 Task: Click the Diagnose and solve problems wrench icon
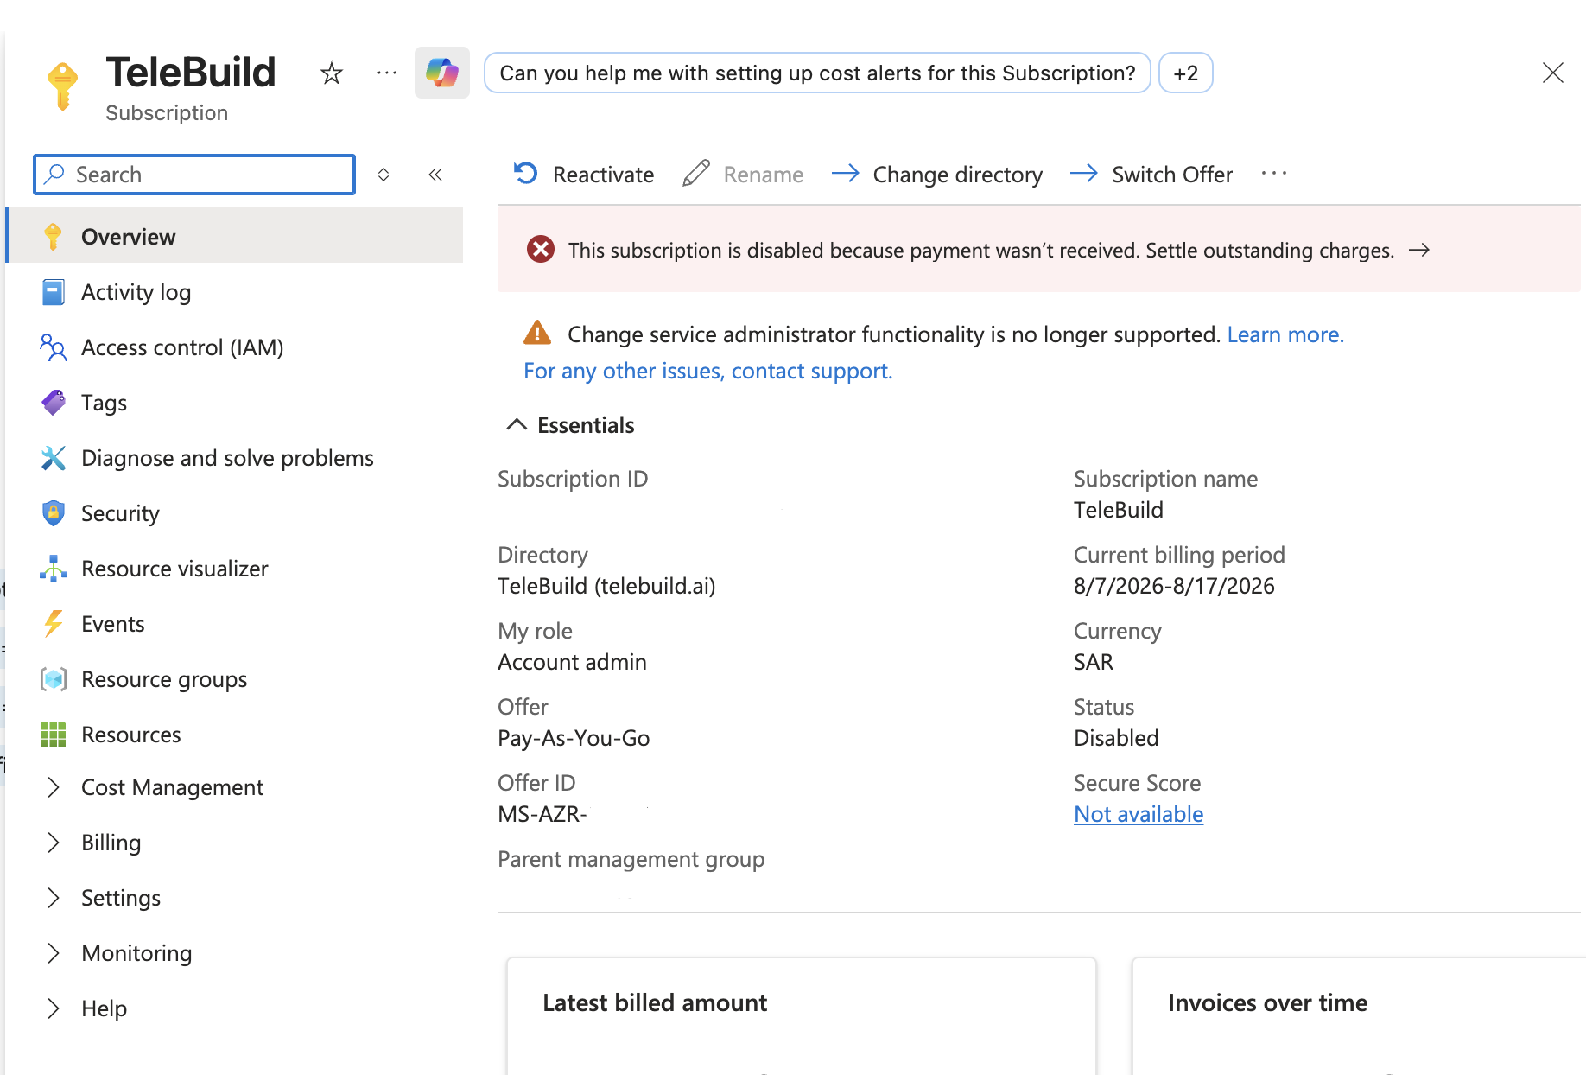[54, 458]
